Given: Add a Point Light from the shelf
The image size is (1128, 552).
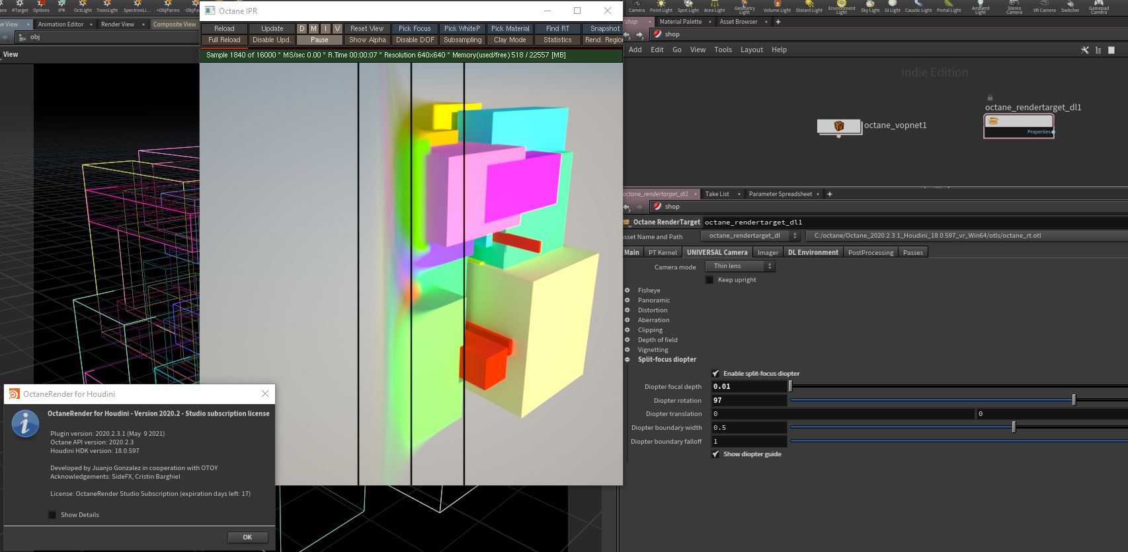Looking at the screenshot, I should tap(661, 7).
